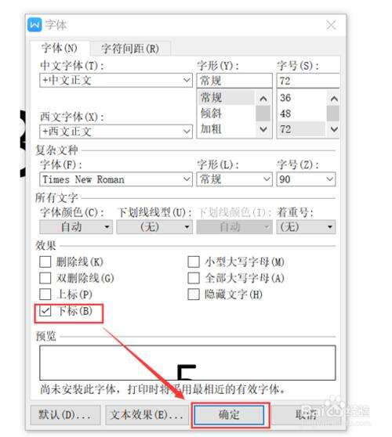
Task: Select the font (字体) tab
Action: [59, 49]
